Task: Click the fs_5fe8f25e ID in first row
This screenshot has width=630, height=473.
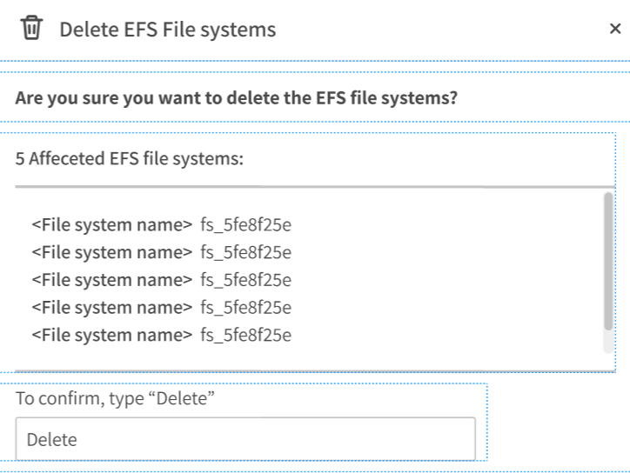Action: tap(245, 225)
